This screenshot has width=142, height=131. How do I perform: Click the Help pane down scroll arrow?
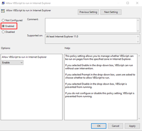139,118
